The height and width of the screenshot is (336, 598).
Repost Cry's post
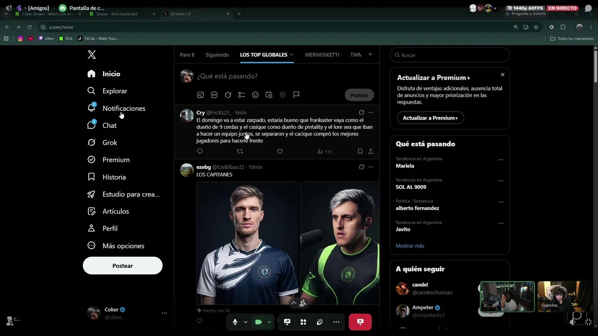(x=240, y=151)
